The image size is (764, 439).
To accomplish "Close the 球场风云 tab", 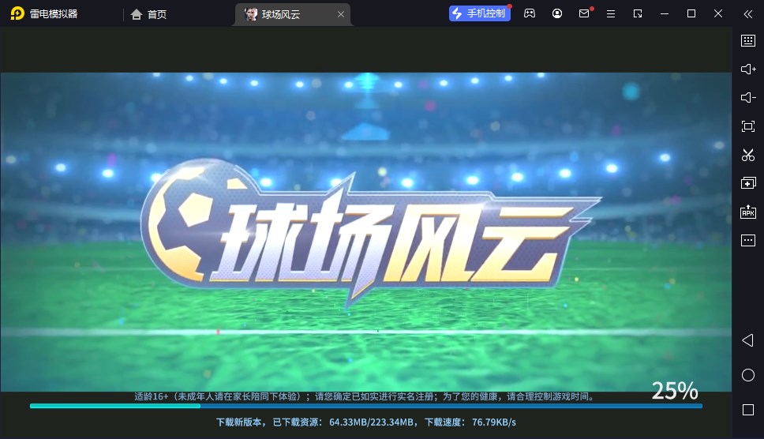I will (x=341, y=14).
